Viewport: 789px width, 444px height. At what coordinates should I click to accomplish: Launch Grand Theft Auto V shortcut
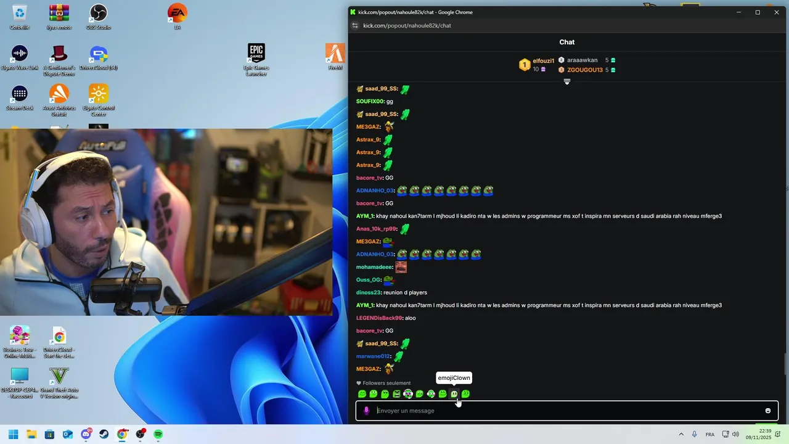[59, 382]
